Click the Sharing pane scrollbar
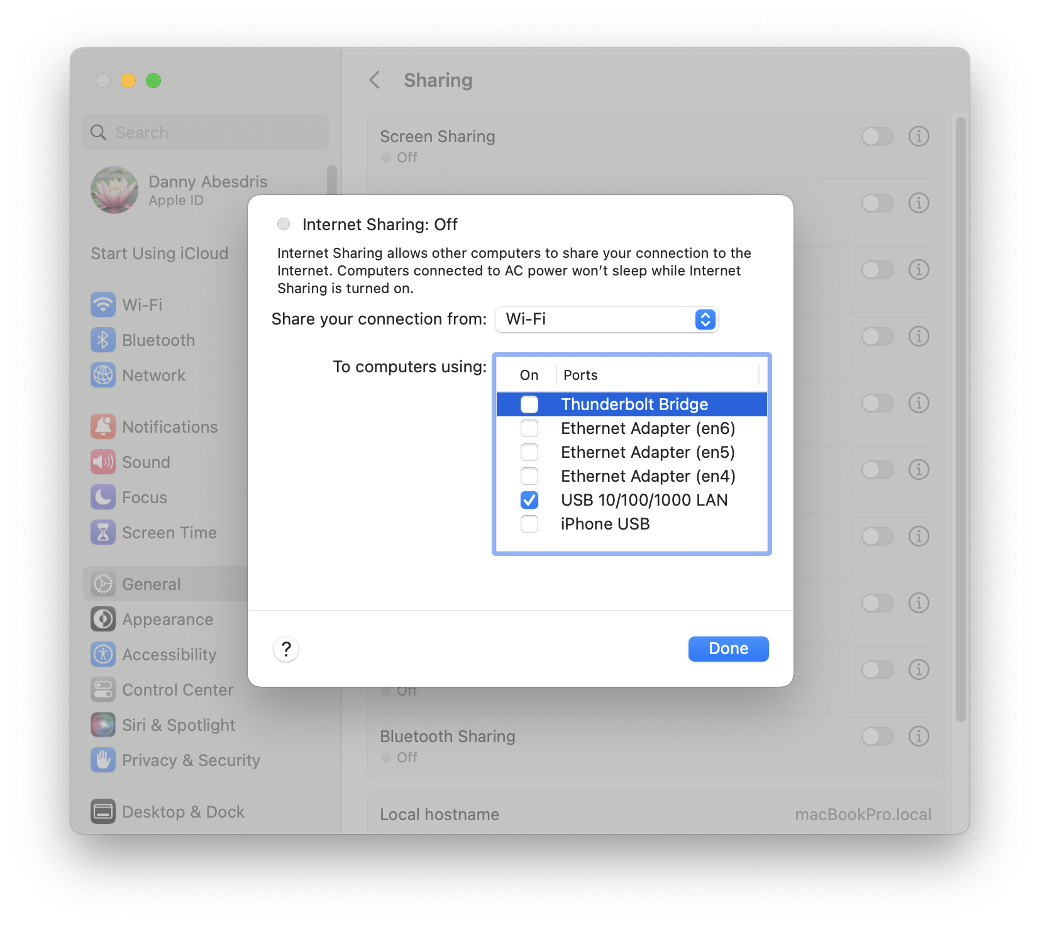This screenshot has height=927, width=1040. 960,418
